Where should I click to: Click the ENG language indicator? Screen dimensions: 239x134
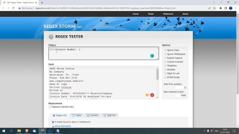pyautogui.click(x=217, y=131)
